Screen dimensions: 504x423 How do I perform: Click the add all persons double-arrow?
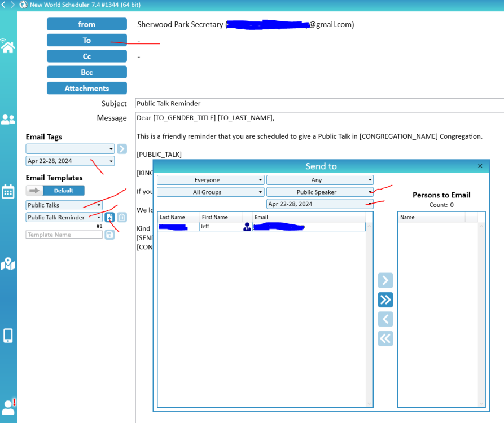pyautogui.click(x=385, y=299)
